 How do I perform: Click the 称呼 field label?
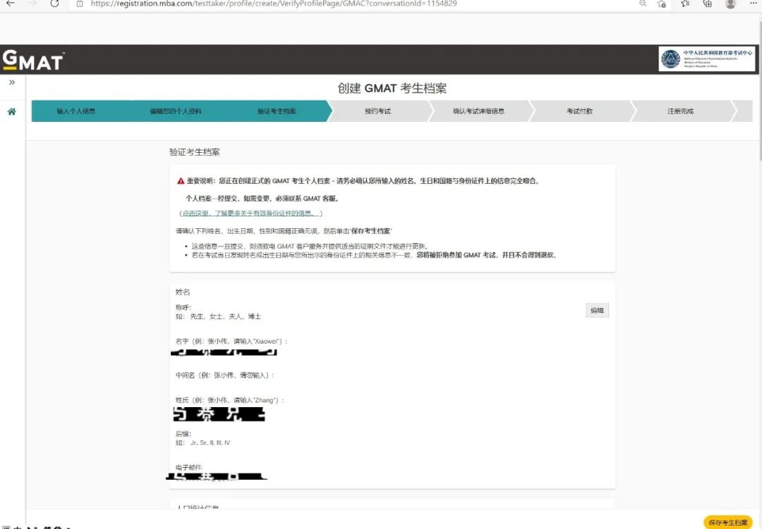[183, 308]
